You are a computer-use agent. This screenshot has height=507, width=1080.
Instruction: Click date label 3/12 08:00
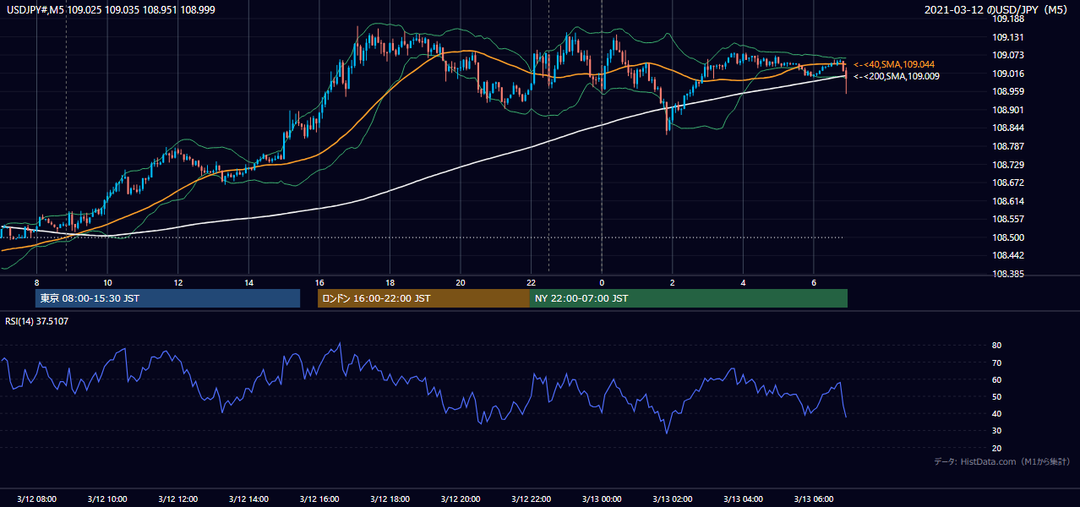36,499
